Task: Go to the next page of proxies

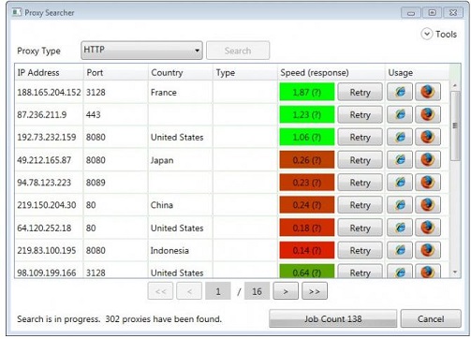Action: click(286, 291)
